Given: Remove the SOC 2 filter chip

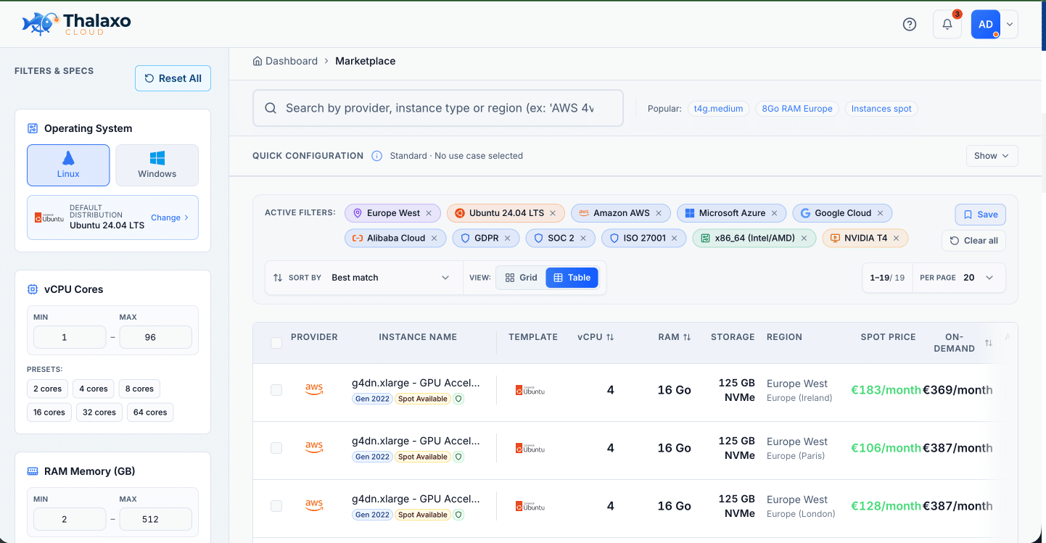Looking at the screenshot, I should (583, 238).
